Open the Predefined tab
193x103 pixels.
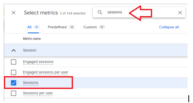[61, 27]
